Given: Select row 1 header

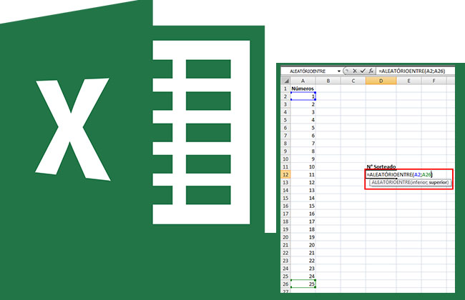Looking at the screenshot, I should (285, 89).
